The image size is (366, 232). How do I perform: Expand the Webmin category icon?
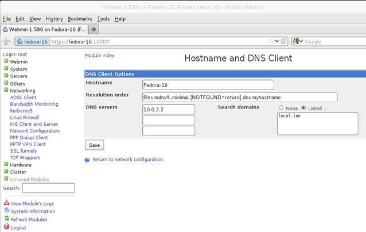(x=6, y=61)
